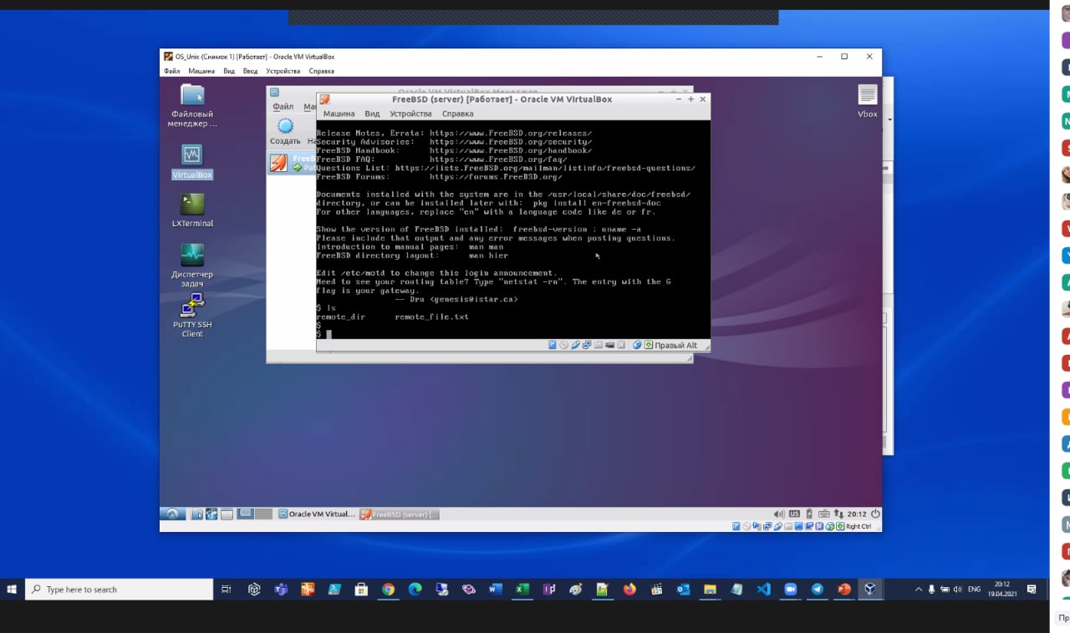Viewport: 1070px width, 633px height.
Task: Click the Windows clock showing 19.04.2021
Action: (1002, 589)
